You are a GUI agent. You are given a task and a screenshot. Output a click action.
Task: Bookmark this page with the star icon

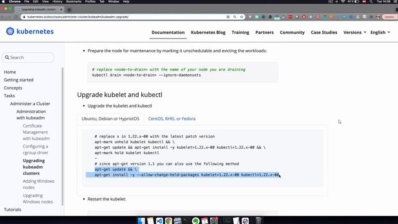click(x=241, y=17)
